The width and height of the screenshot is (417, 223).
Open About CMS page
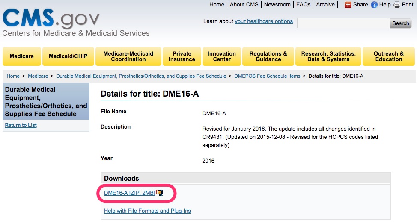[244, 5]
